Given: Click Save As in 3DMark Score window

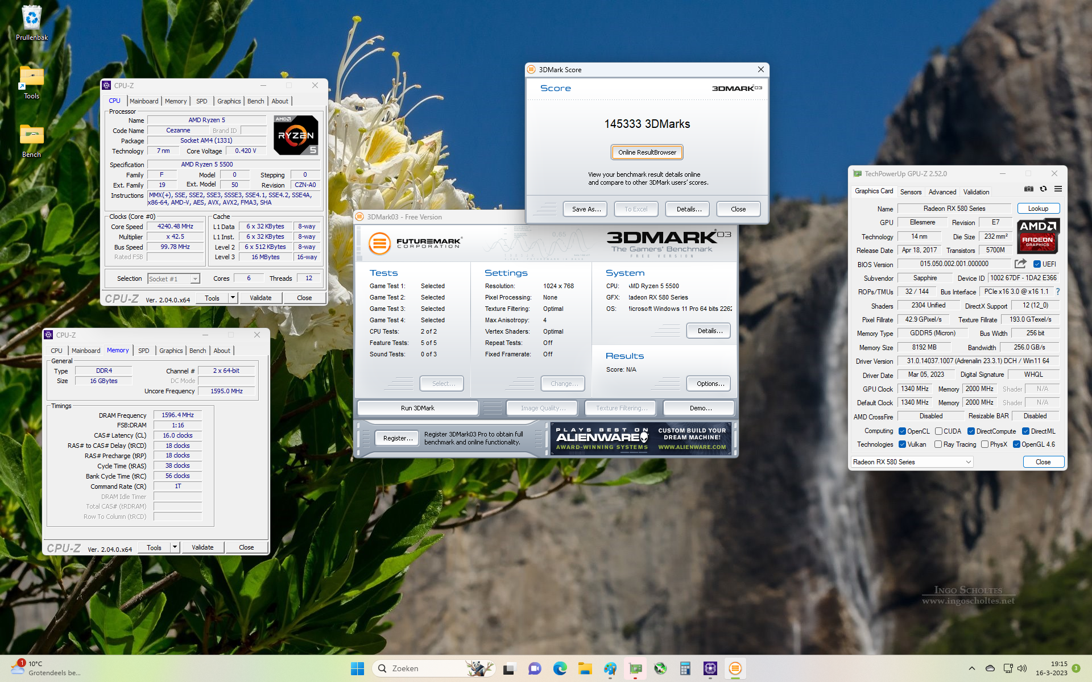Looking at the screenshot, I should pyautogui.click(x=586, y=209).
